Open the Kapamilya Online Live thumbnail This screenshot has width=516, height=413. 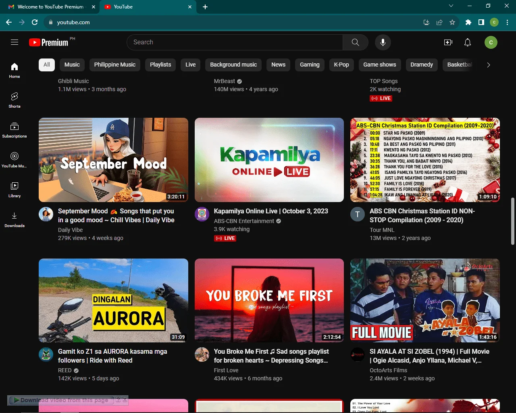tap(269, 160)
